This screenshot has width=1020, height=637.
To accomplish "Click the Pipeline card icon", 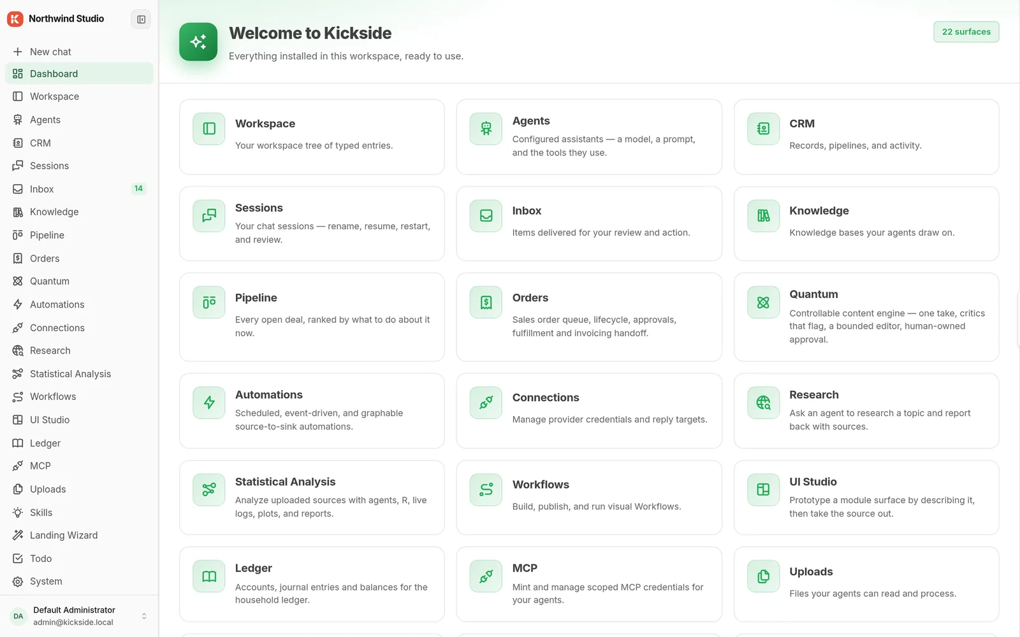I will (209, 303).
